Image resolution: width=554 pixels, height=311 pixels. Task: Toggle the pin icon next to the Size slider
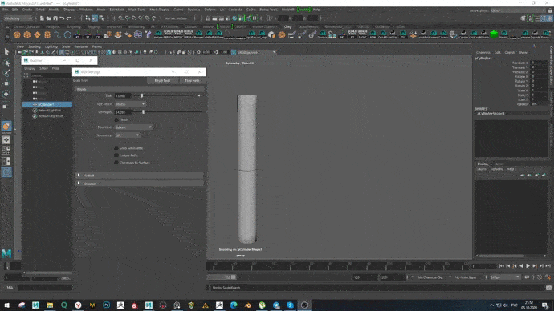pyautogui.click(x=199, y=95)
